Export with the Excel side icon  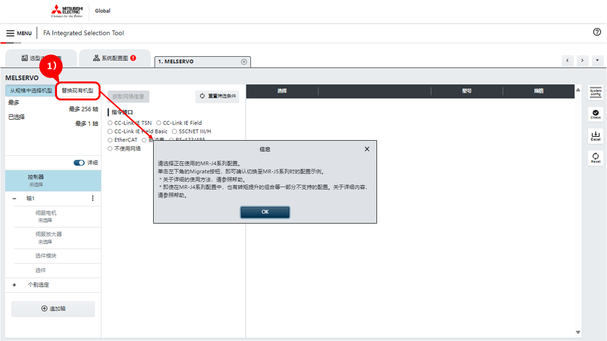(x=596, y=136)
